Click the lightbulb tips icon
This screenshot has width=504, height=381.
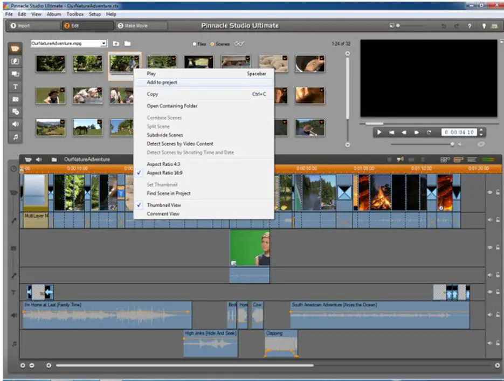(x=484, y=26)
